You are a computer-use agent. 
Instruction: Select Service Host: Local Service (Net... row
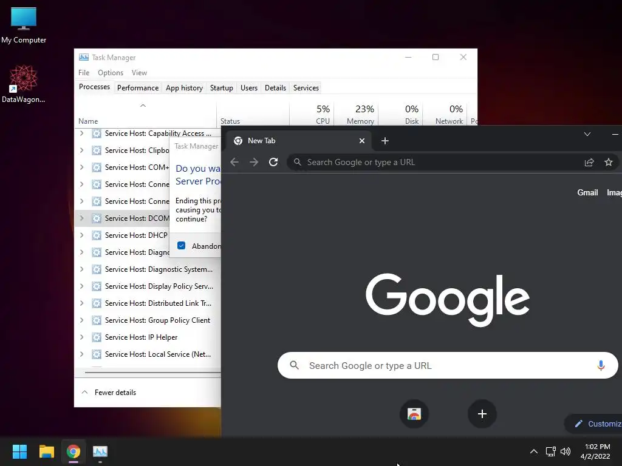pos(148,354)
